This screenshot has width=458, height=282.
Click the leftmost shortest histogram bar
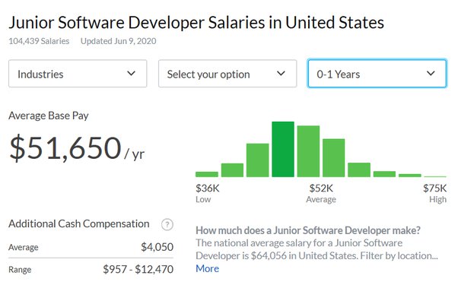[x=207, y=174]
